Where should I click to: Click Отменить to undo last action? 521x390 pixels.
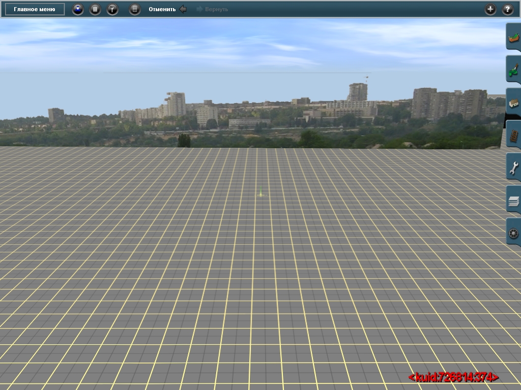click(167, 9)
